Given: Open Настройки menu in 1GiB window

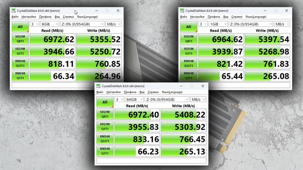Looking at the screenshot, I should click(197, 17).
